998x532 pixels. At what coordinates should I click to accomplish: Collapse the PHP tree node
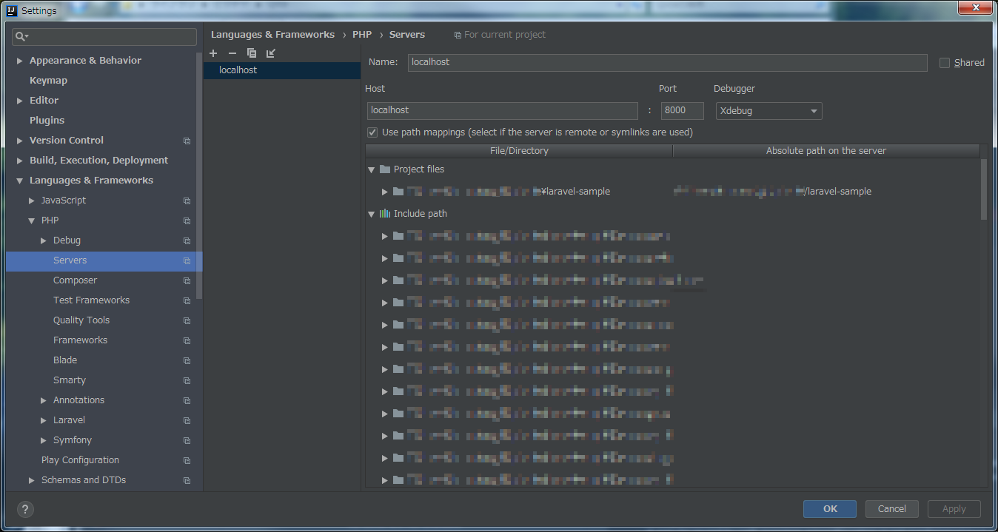[x=31, y=220]
